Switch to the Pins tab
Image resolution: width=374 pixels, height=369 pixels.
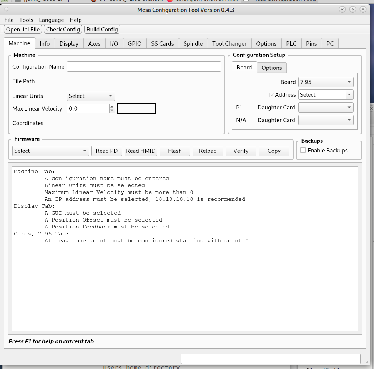click(x=311, y=44)
